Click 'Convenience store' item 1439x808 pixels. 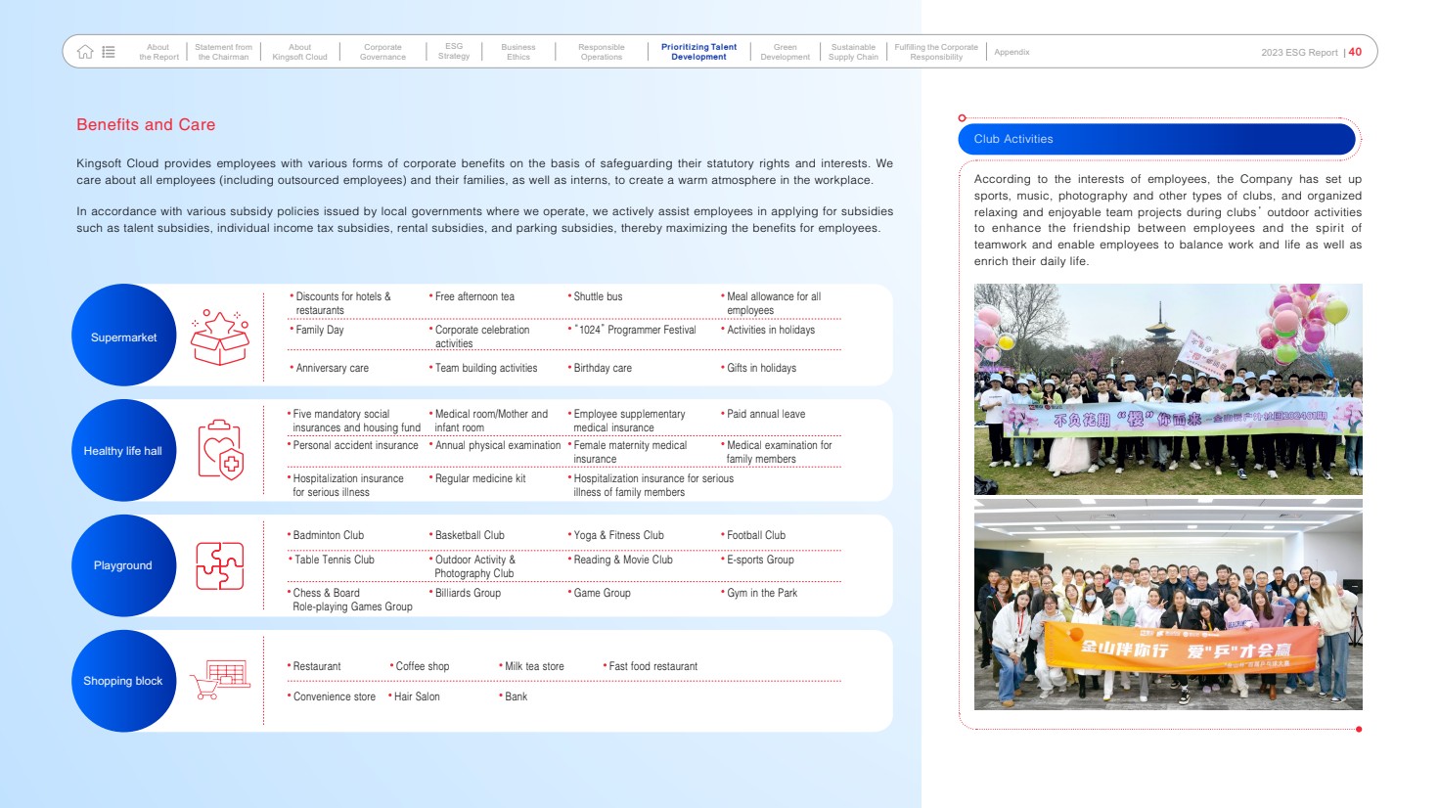(334, 696)
